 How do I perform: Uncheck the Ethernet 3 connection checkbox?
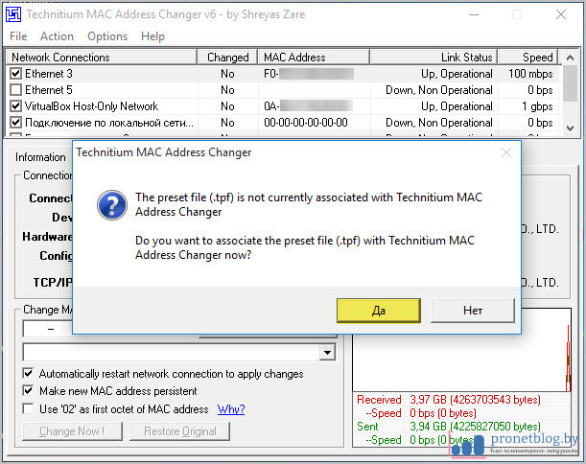15,74
